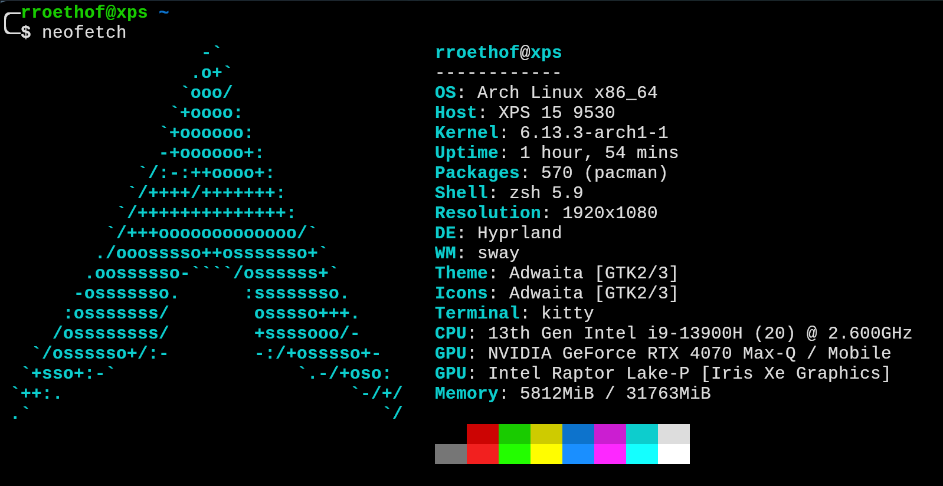Click the bright blue color block
This screenshot has height=486, width=943.
[x=578, y=454]
